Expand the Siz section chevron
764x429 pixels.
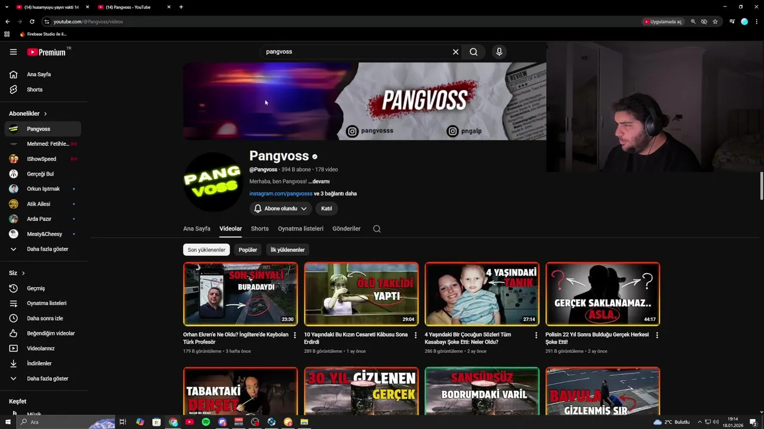click(23, 273)
